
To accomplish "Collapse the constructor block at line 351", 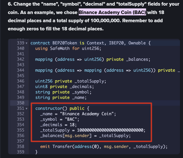I will [26, 109].
